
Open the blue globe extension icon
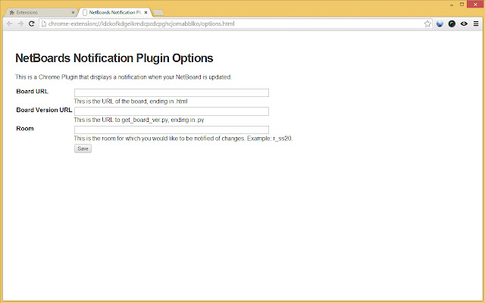(440, 23)
